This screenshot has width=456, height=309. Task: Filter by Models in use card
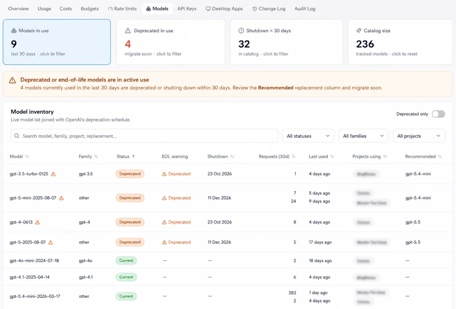(x=57, y=42)
